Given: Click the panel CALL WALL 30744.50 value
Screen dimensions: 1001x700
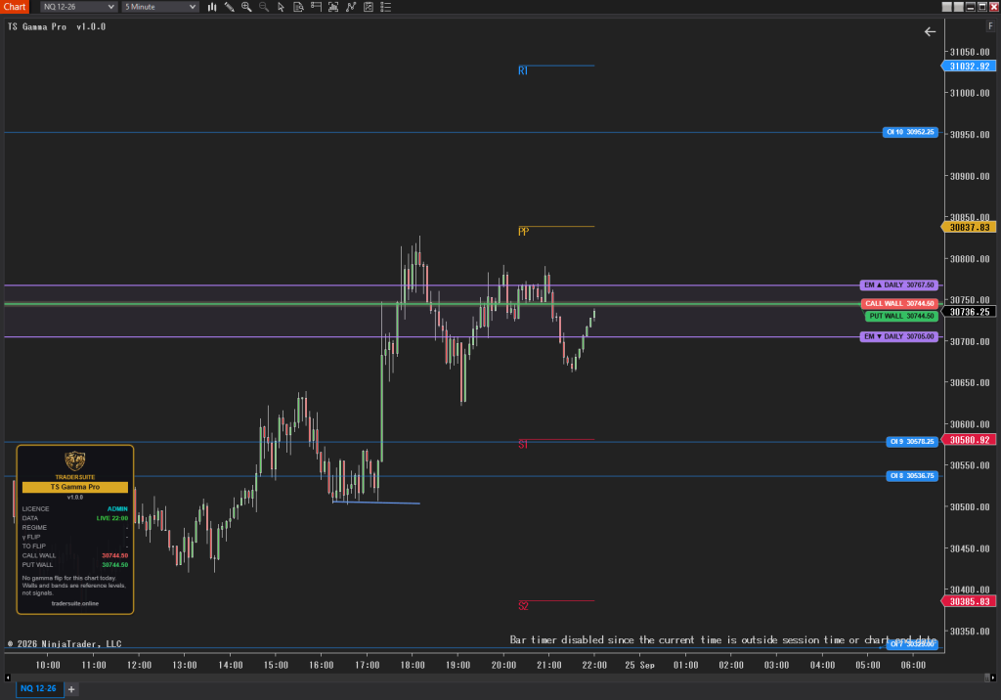Looking at the screenshot, I should coord(115,555).
